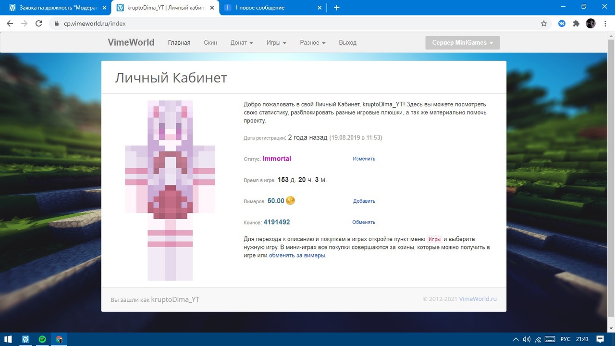Click the restore-down window button
Image resolution: width=615 pixels, height=346 pixels.
pos(584,7)
